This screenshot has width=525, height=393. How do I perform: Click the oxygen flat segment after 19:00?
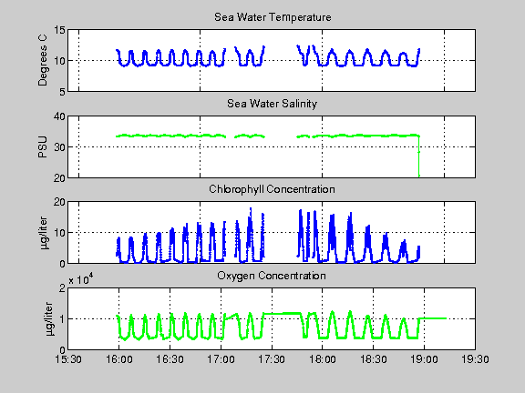[433, 318]
